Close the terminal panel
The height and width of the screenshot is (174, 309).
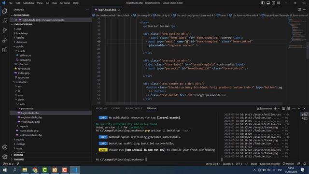[304, 108]
